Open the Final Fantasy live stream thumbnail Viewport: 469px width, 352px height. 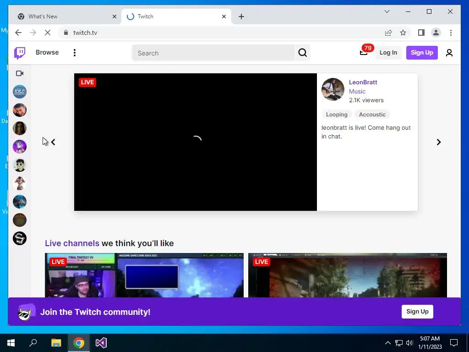click(144, 275)
